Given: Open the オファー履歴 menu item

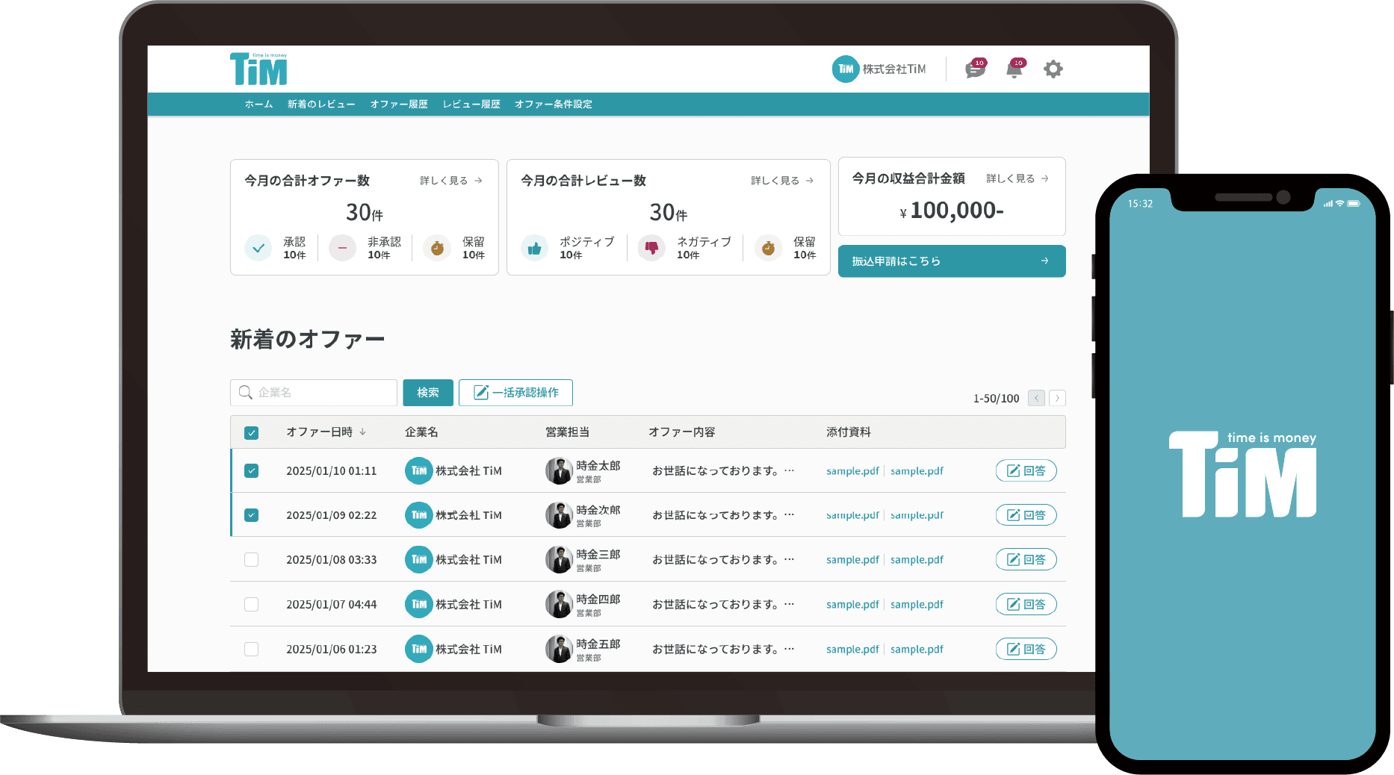Looking at the screenshot, I should pyautogui.click(x=399, y=105).
